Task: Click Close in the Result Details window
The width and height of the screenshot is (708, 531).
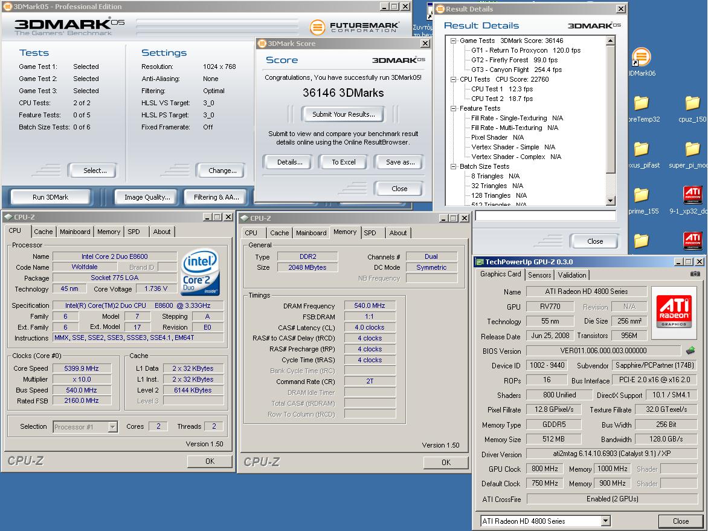Action: tap(594, 241)
